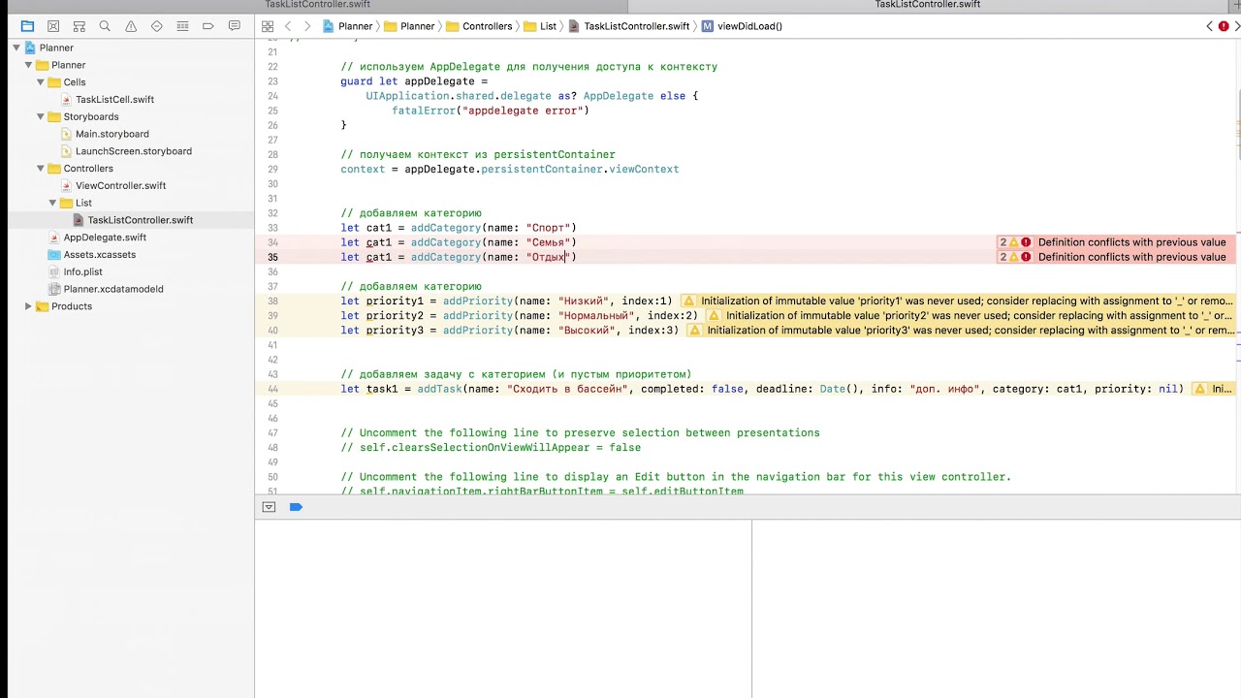Viewport: 1241px width, 698px height.
Task: Select the right TaskListController.swift tab
Action: click(x=928, y=5)
